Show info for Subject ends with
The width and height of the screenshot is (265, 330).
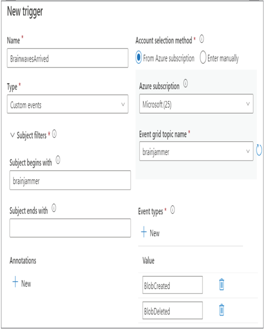tap(54, 208)
